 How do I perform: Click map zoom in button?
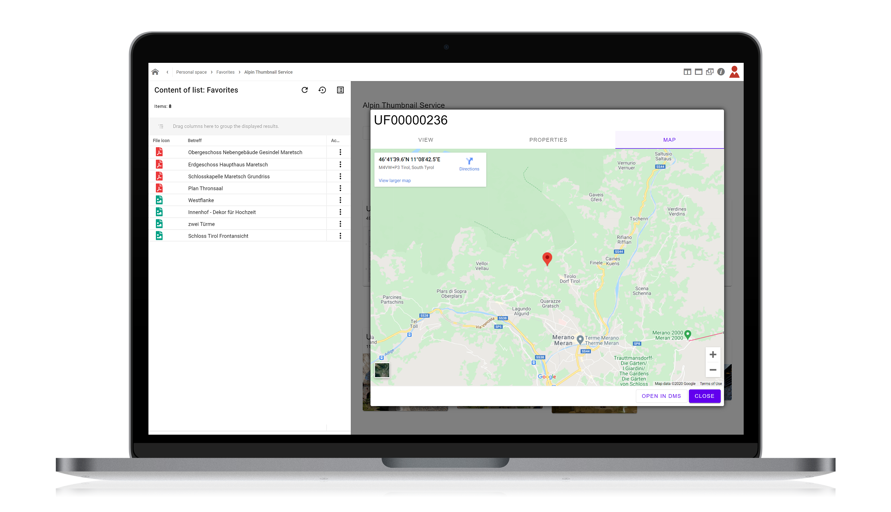tap(712, 354)
